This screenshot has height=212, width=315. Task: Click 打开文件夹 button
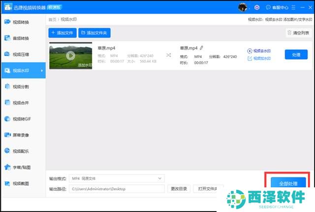click(x=208, y=189)
